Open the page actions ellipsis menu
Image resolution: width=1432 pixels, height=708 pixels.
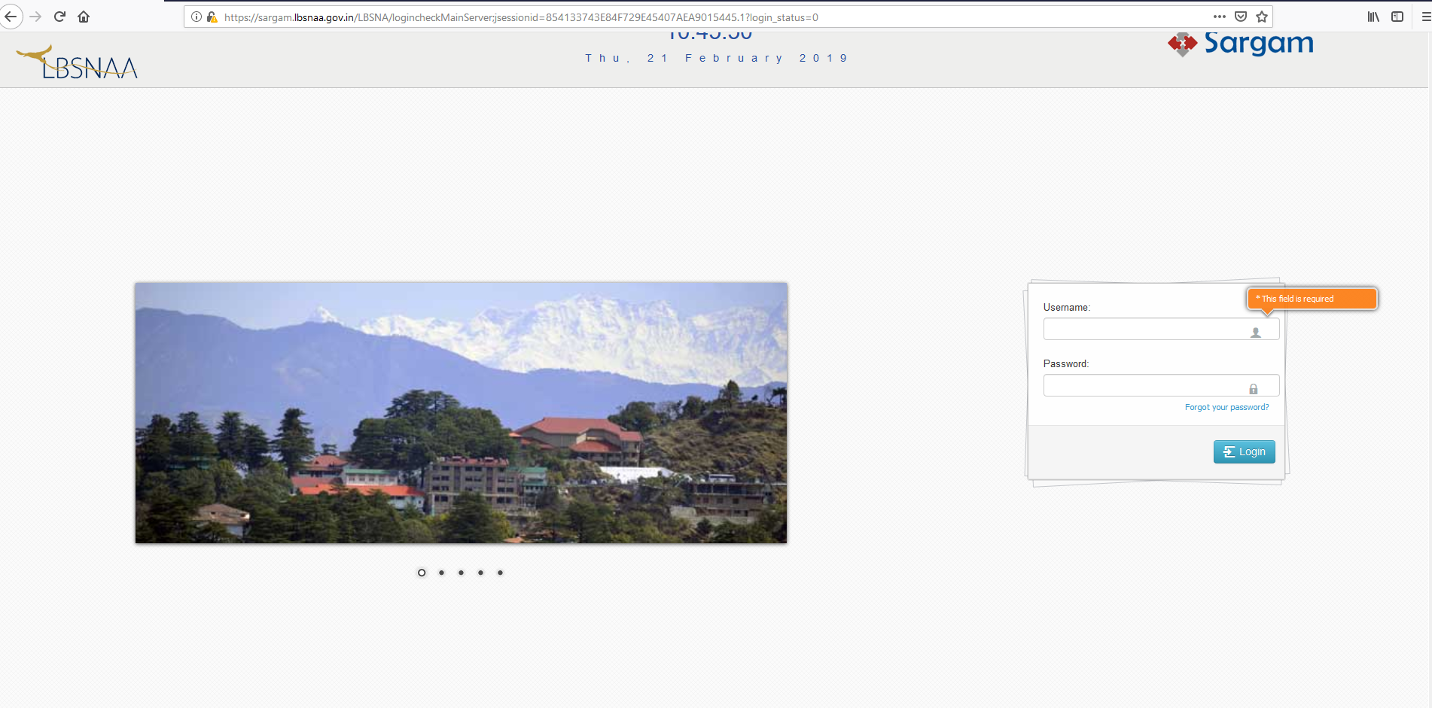tap(1219, 16)
